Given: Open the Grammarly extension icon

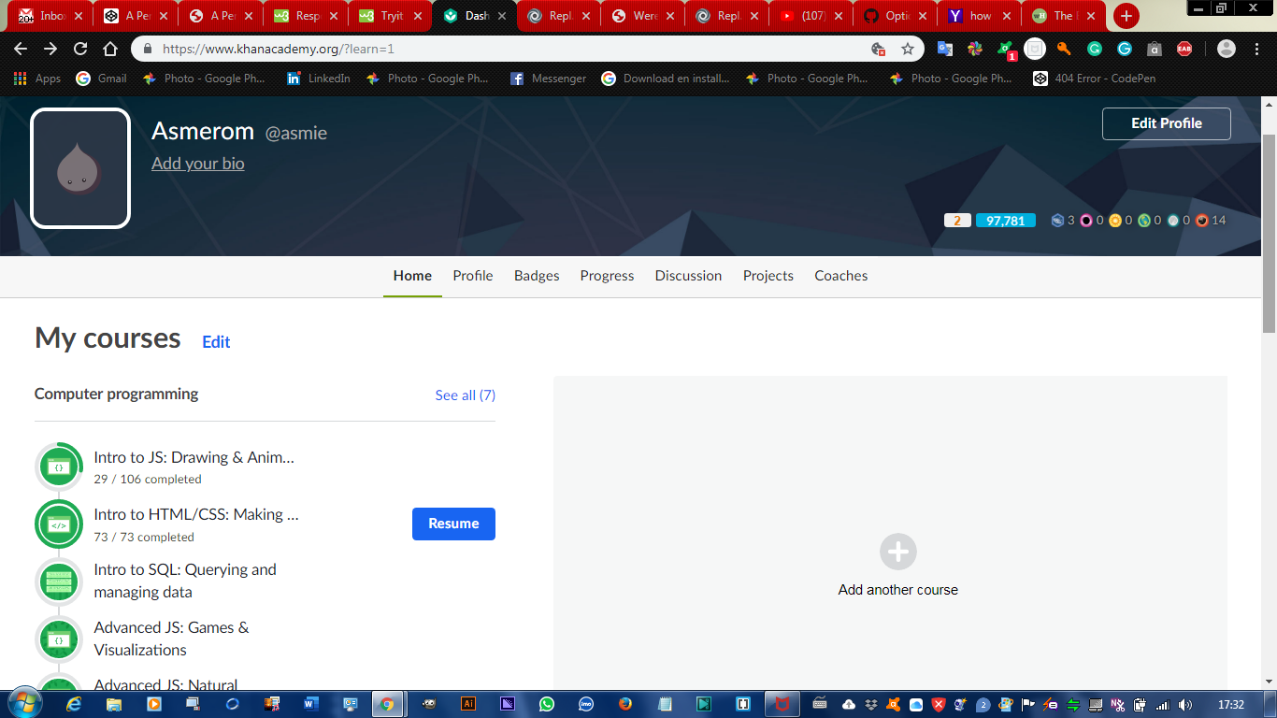Looking at the screenshot, I should tap(1094, 49).
